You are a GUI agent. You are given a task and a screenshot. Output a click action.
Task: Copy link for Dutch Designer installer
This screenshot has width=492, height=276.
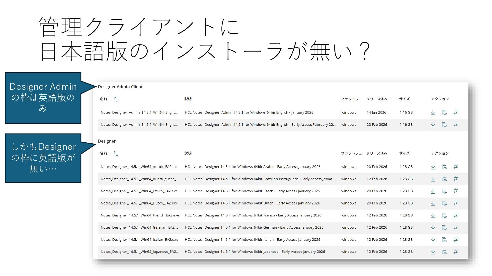click(444, 203)
